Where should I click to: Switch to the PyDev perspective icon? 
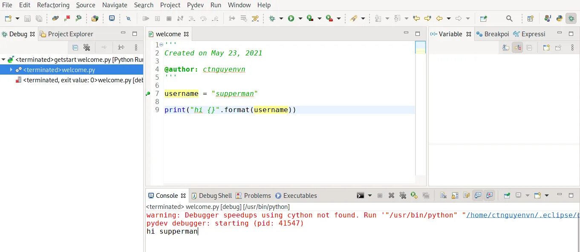(560, 18)
